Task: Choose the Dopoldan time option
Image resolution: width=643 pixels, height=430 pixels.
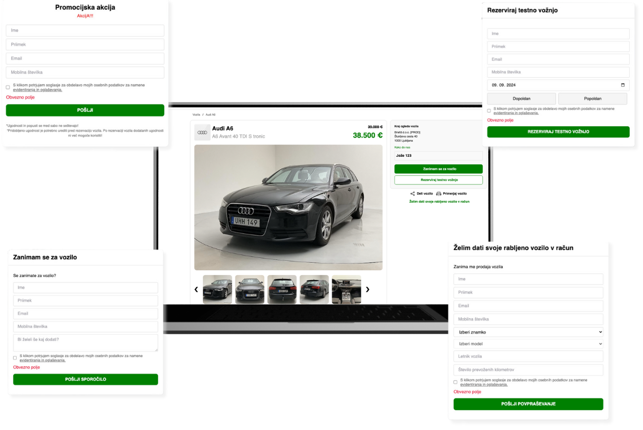Action: 522,99
